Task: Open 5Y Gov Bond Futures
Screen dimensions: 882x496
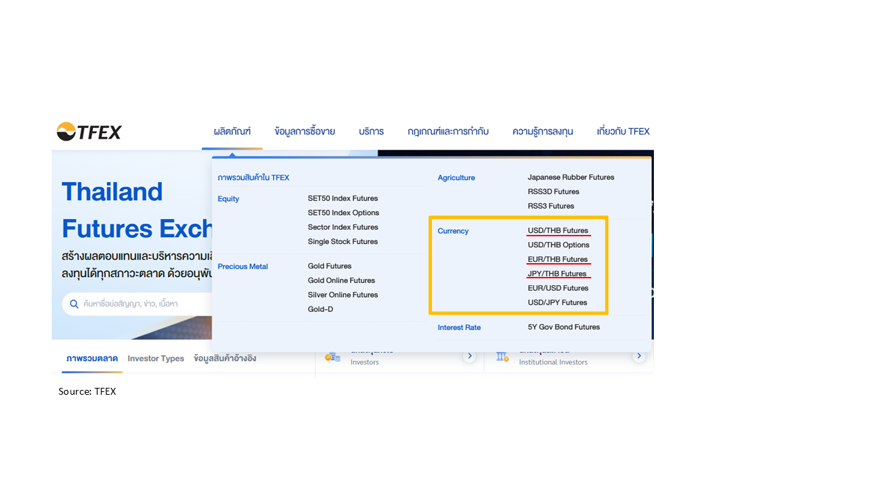Action: tap(564, 327)
